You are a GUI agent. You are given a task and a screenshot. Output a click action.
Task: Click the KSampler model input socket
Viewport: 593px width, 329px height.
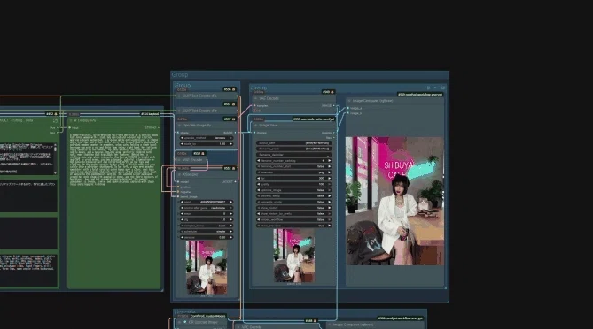pos(178,182)
